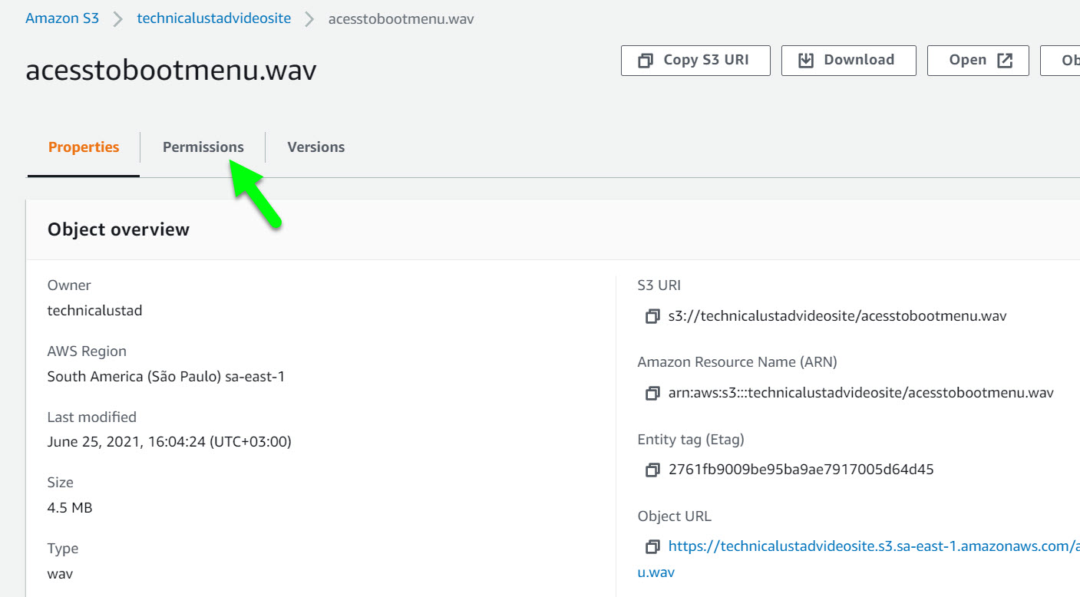Click the arn:aws:s3 ARN text
Viewport: 1080px width, 597px height.
861,393
